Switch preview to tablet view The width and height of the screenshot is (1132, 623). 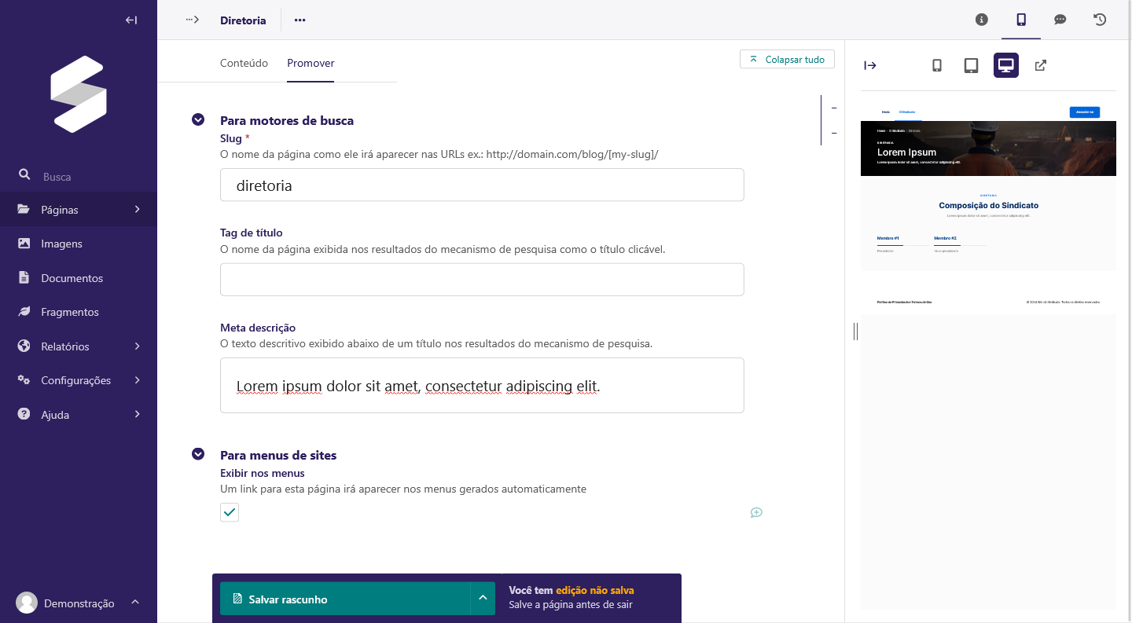tap(971, 66)
